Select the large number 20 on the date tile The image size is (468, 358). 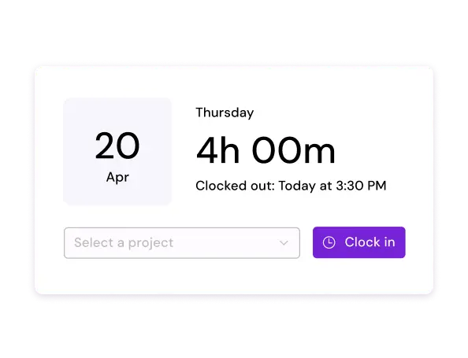click(117, 146)
